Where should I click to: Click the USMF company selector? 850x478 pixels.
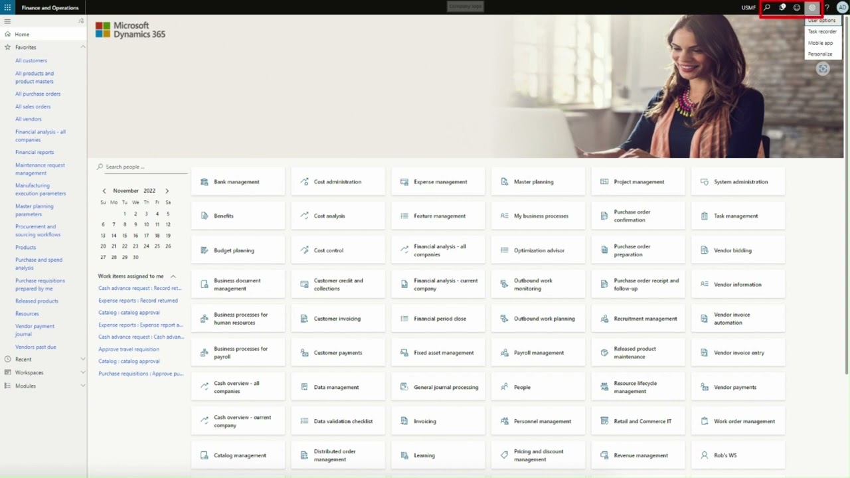coord(748,7)
